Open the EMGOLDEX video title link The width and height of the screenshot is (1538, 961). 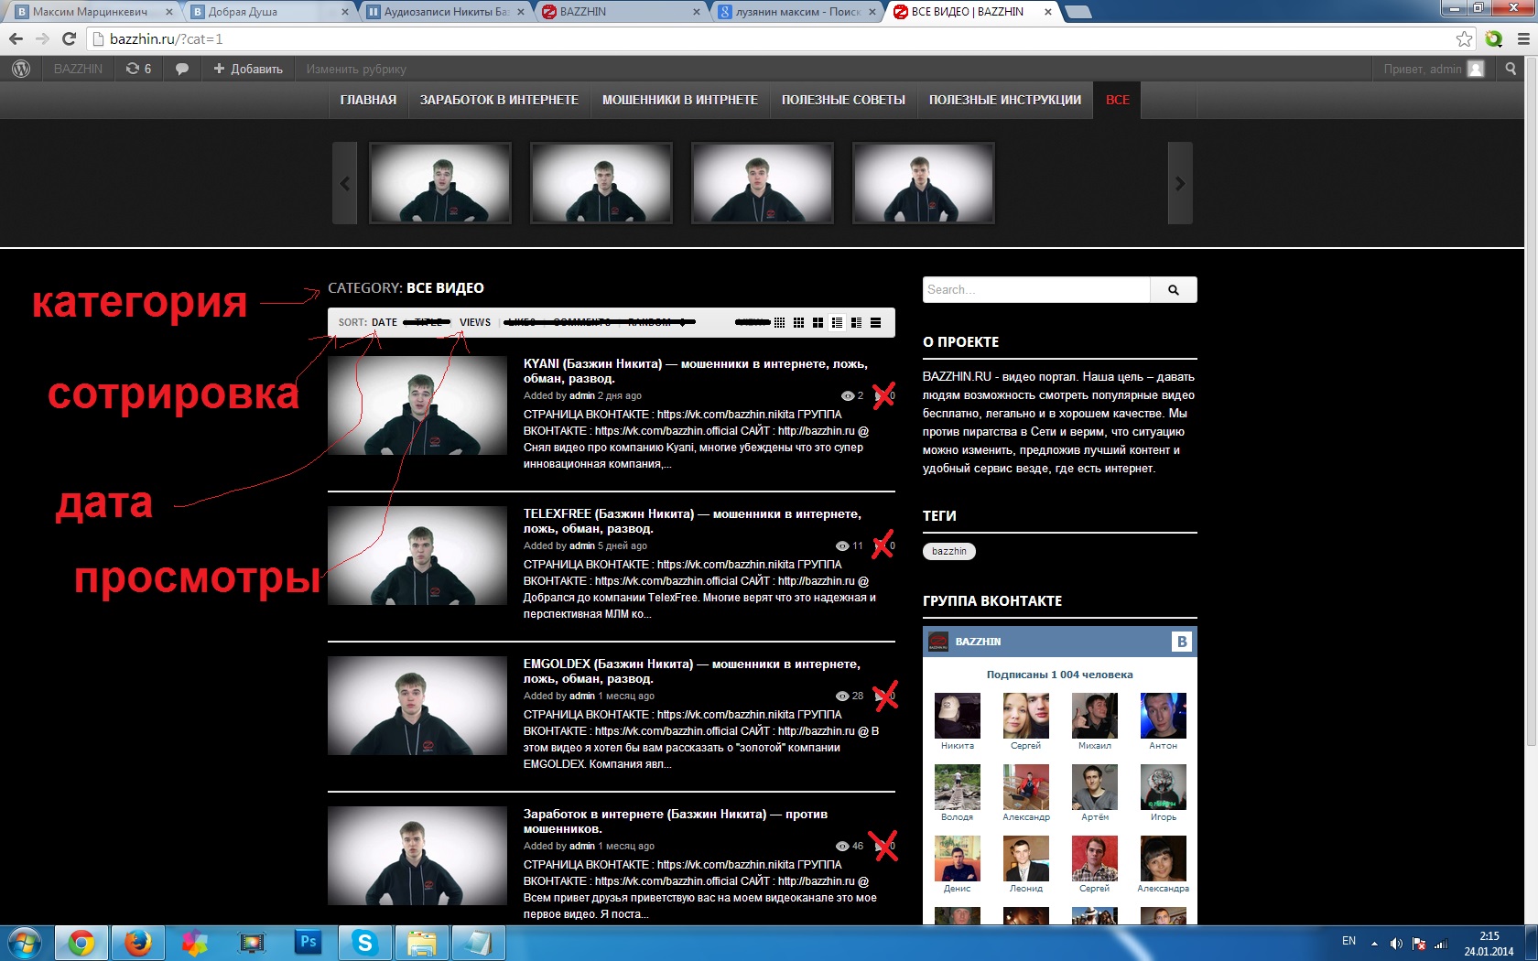pos(691,671)
